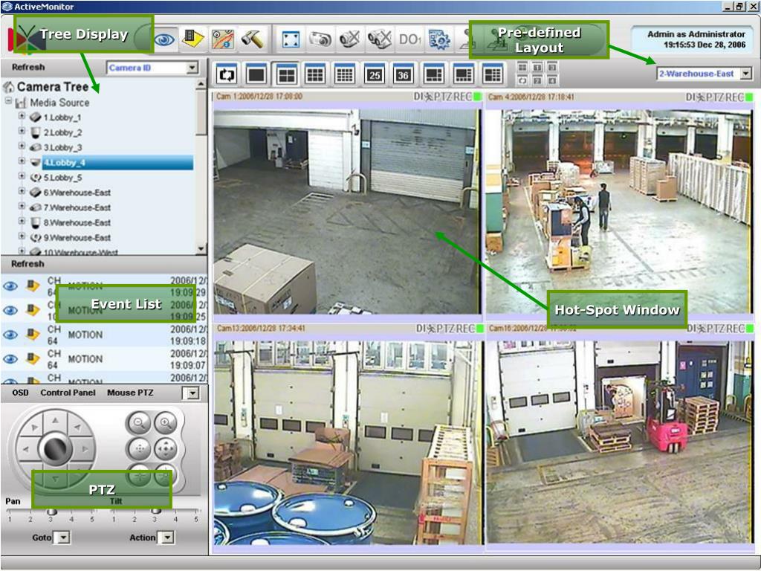Select 3.Lobby_3 in Camera Tree
This screenshot has height=571, width=761.
click(x=62, y=148)
